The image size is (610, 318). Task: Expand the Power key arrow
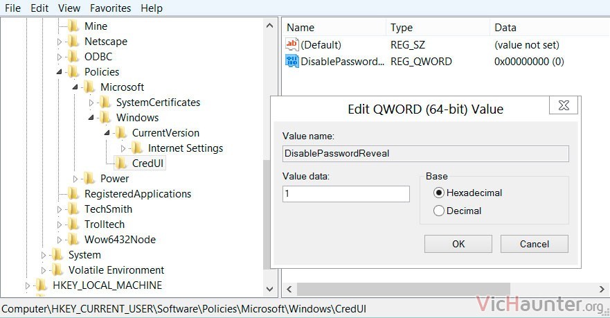[x=75, y=179]
